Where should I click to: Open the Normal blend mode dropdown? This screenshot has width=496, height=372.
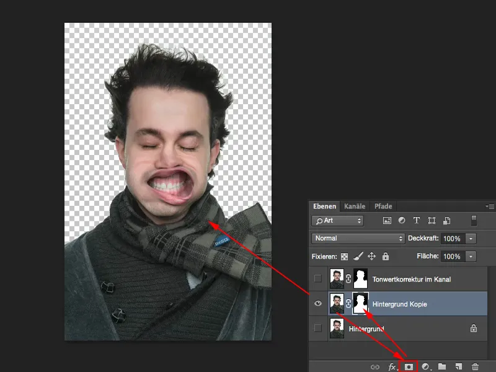(358, 238)
